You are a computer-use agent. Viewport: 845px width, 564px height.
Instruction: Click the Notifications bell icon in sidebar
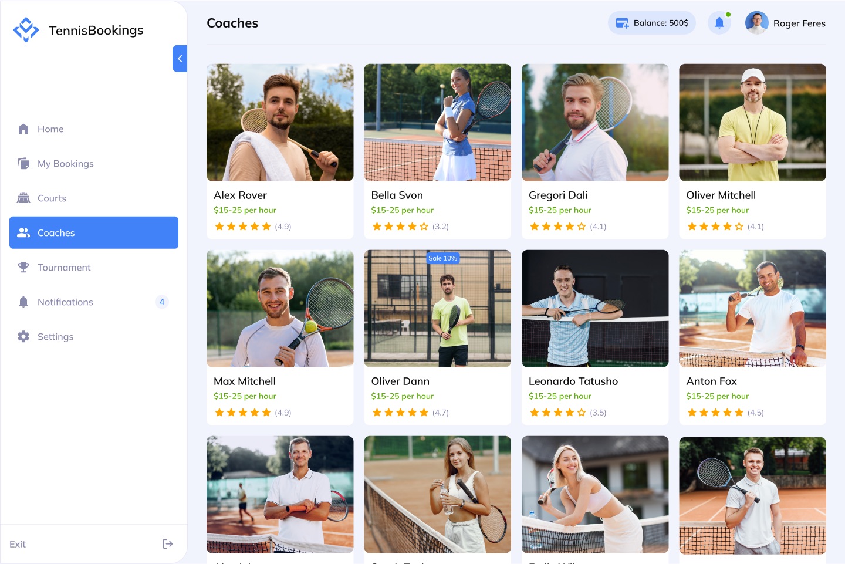coord(23,302)
